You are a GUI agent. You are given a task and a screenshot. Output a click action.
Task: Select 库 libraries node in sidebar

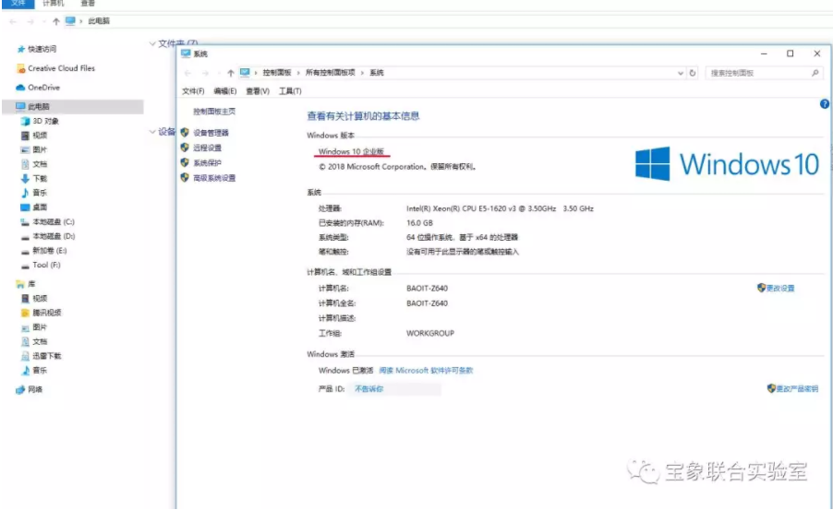click(31, 284)
